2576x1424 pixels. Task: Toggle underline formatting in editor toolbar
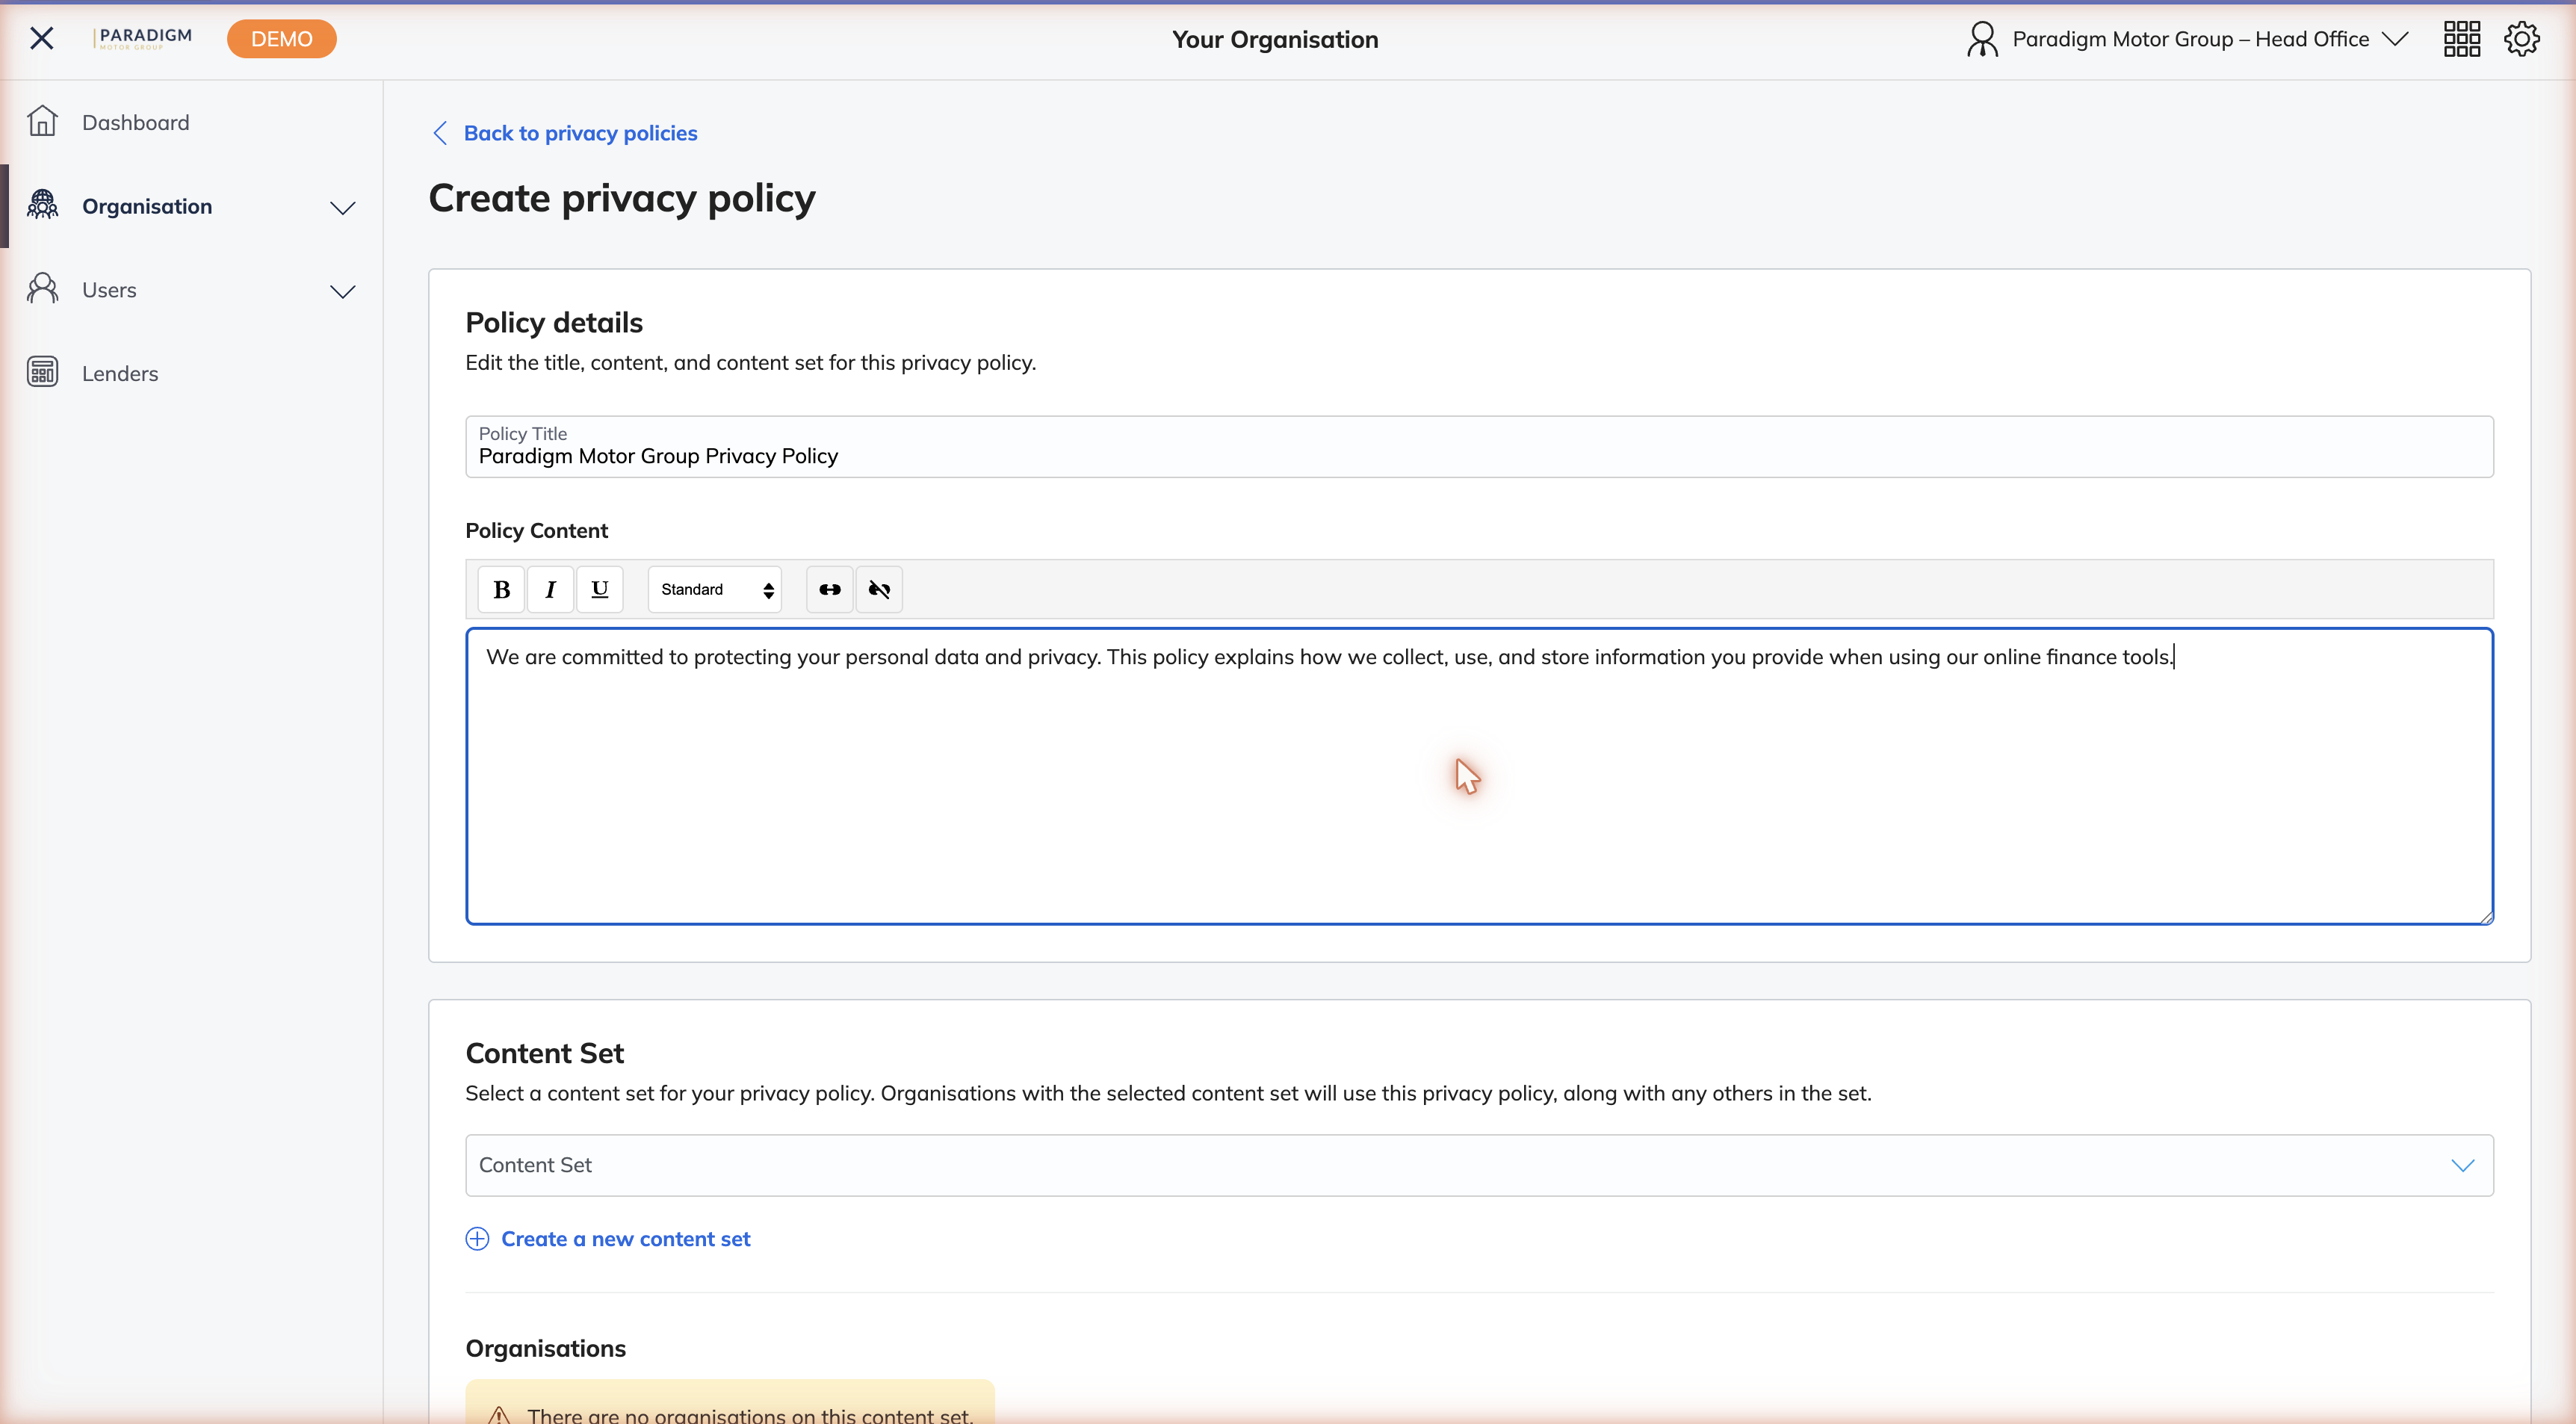[x=599, y=589]
